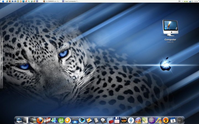Open the folder with red toolbox icon

tap(110, 120)
